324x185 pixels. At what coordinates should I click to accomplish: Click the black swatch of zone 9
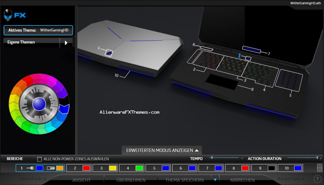pyautogui.click(x=271, y=168)
